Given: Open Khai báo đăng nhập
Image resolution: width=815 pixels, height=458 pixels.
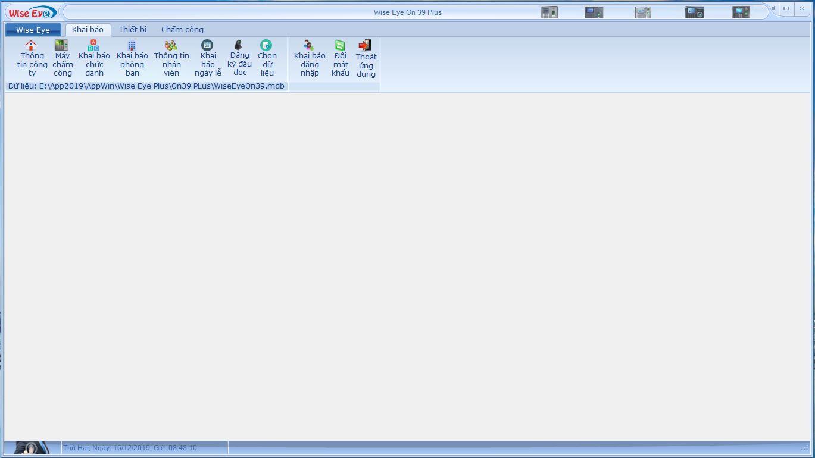Looking at the screenshot, I should [310, 58].
